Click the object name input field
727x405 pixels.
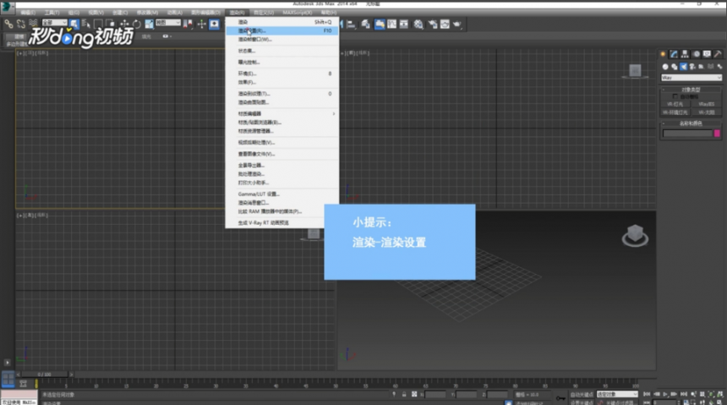[687, 134]
